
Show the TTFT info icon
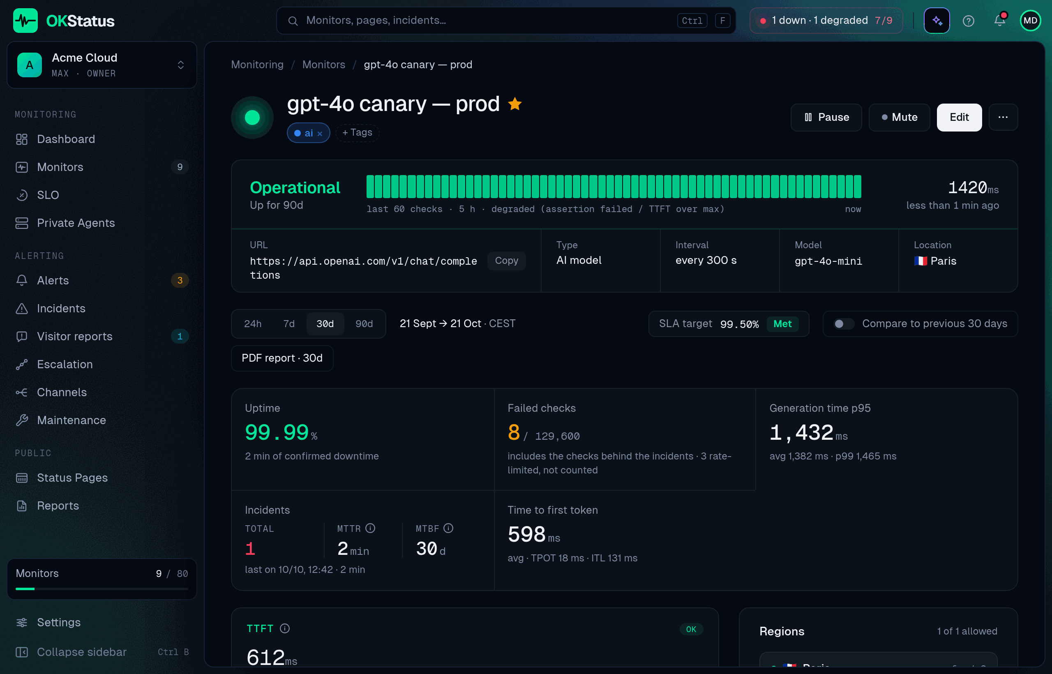[x=285, y=628]
